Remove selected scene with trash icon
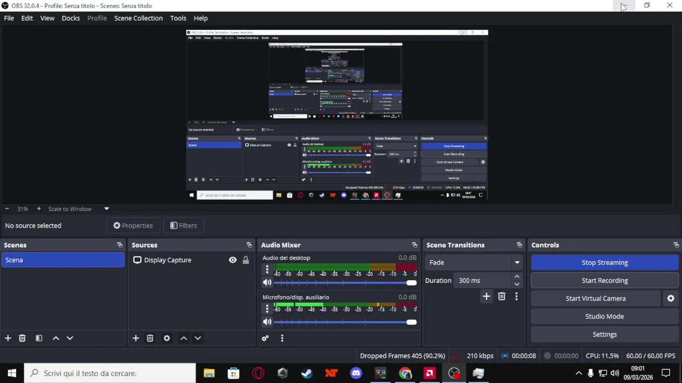 pos(22,338)
